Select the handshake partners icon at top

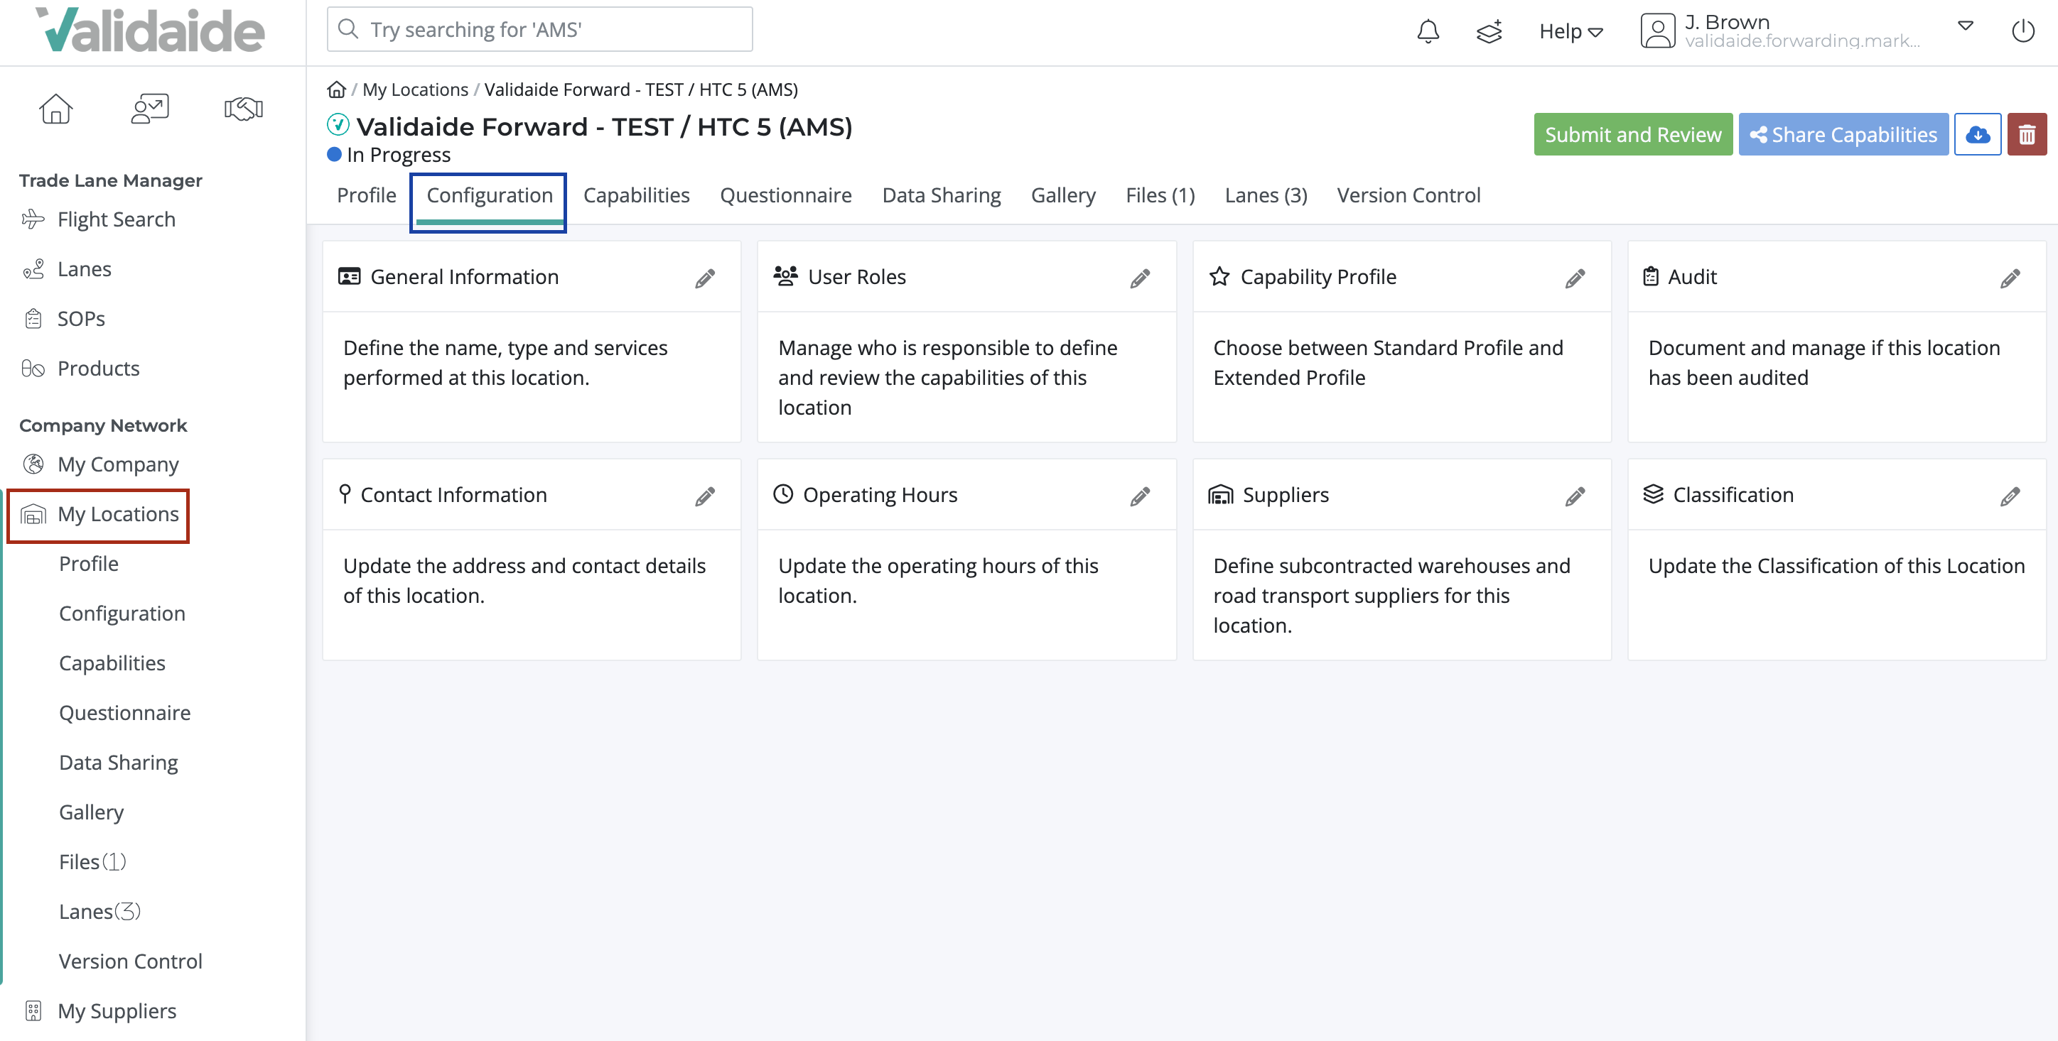[x=242, y=109]
